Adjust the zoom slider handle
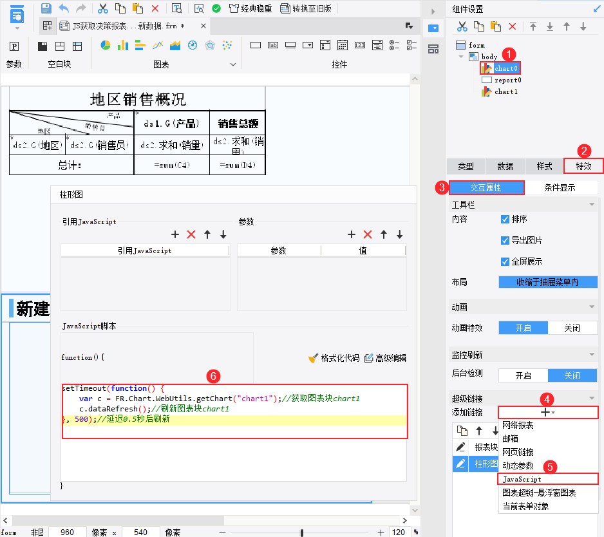The height and width of the screenshot is (537, 604). [x=302, y=532]
